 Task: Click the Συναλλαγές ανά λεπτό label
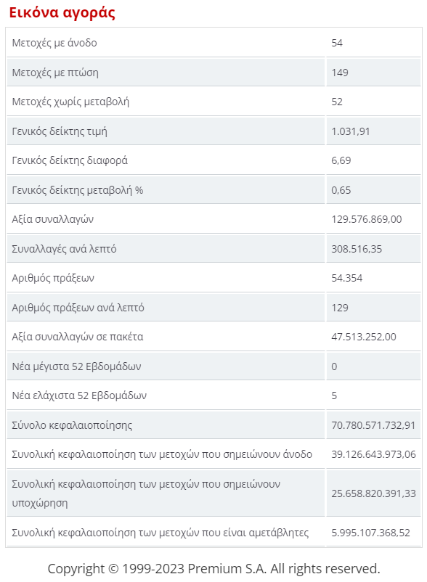coord(64,249)
